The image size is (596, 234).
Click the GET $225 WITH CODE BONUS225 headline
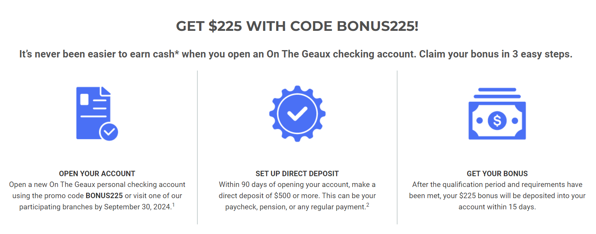pyautogui.click(x=297, y=26)
